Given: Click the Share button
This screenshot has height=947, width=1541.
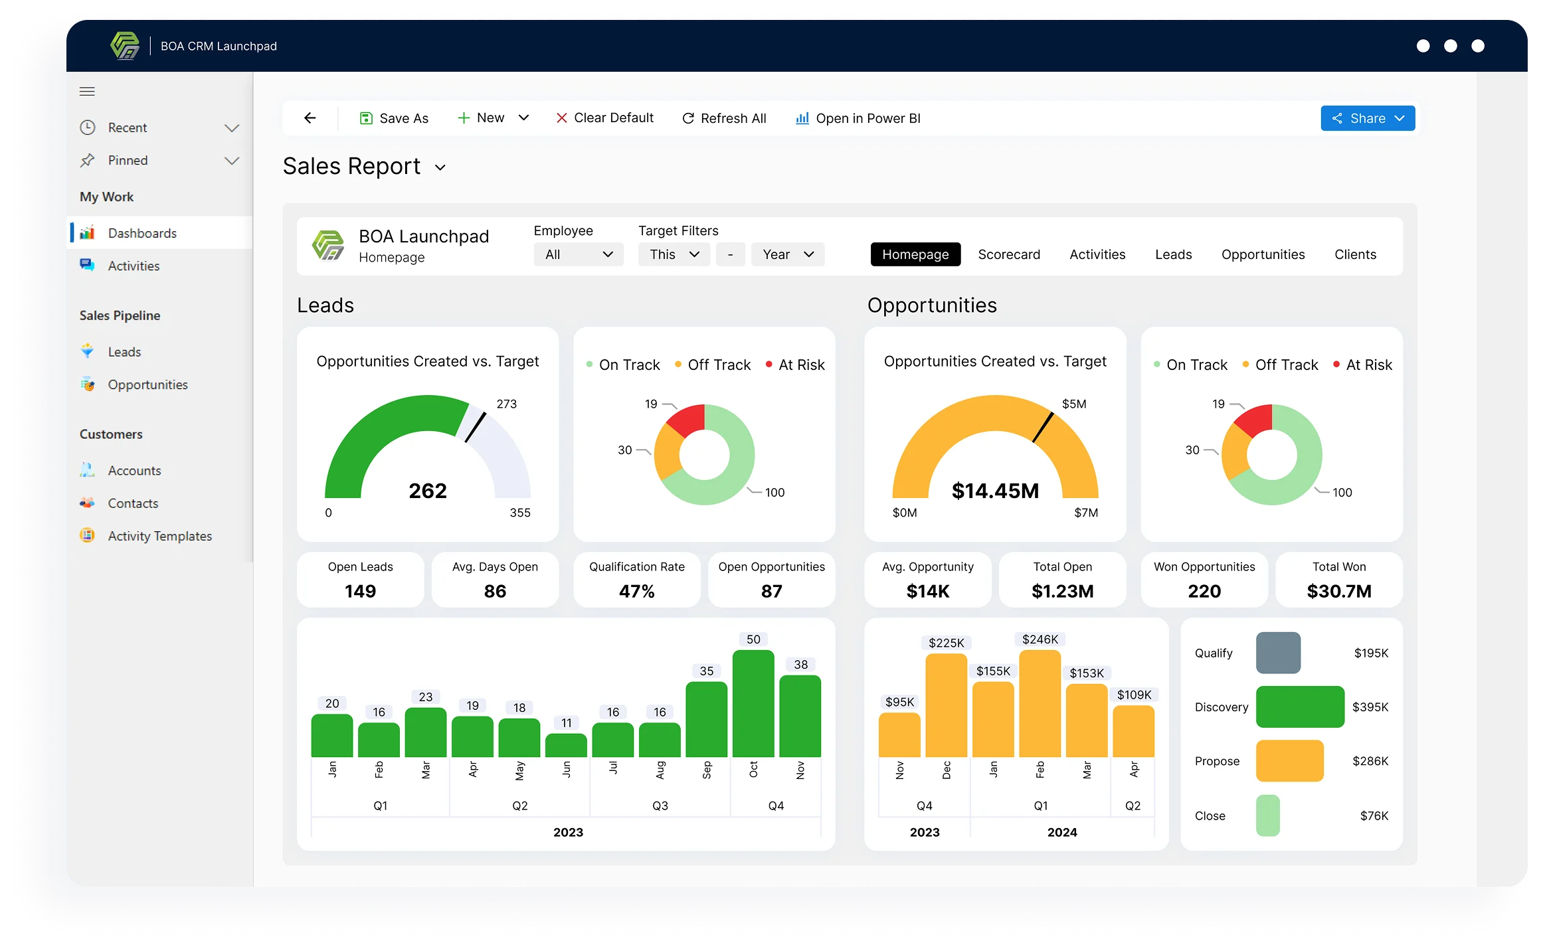Looking at the screenshot, I should click(x=1367, y=118).
